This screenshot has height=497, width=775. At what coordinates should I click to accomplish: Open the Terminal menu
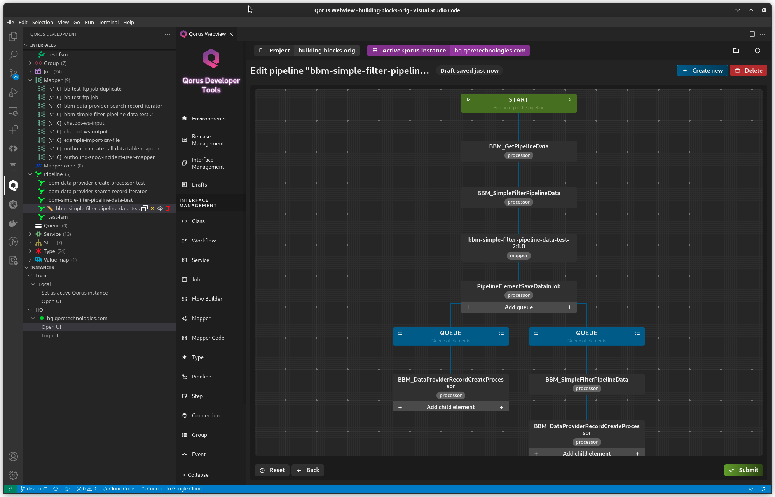tap(108, 22)
